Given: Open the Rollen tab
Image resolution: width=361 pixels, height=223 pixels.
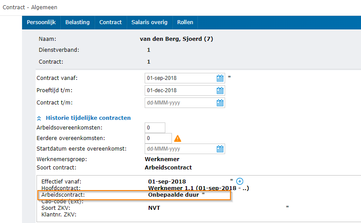Looking at the screenshot, I should point(185,22).
